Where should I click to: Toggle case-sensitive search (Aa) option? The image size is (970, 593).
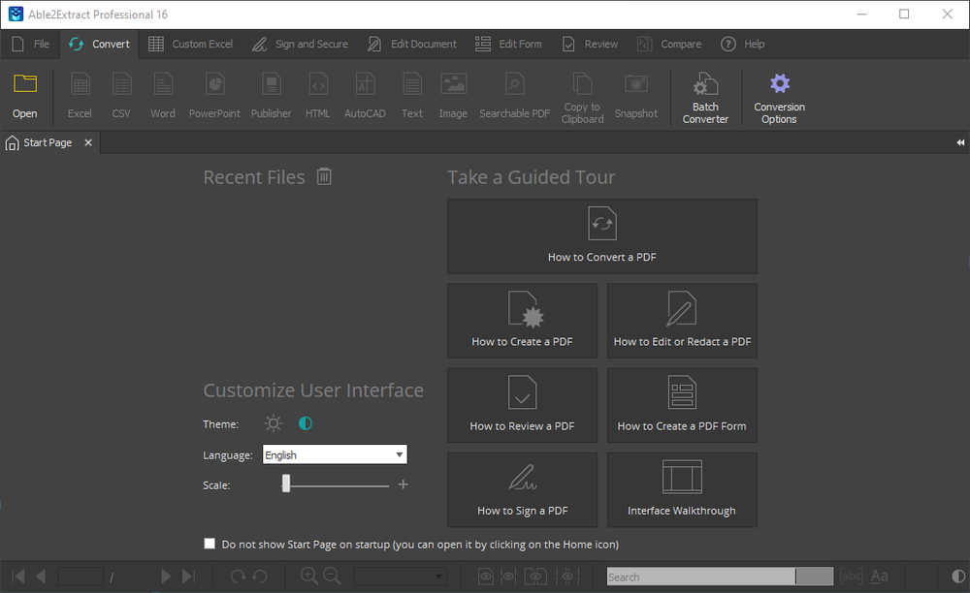point(879,577)
